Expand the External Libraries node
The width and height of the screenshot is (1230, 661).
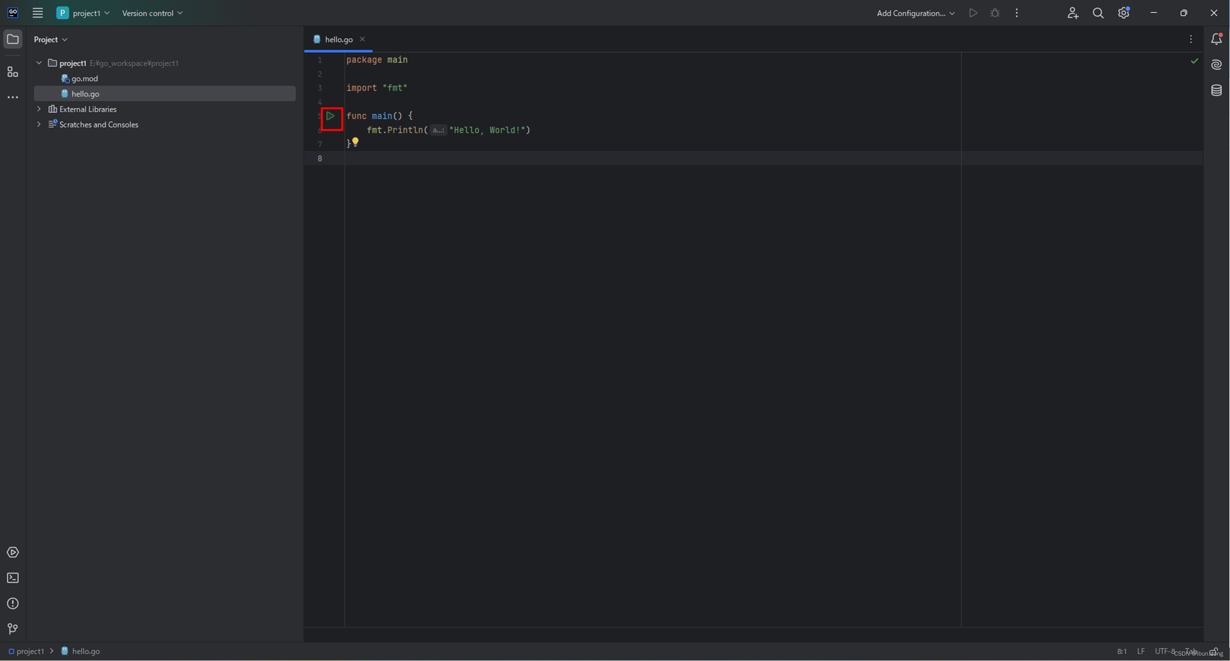[x=39, y=109]
